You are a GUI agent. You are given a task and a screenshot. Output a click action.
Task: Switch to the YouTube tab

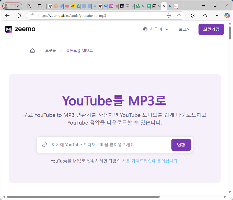[67, 6]
